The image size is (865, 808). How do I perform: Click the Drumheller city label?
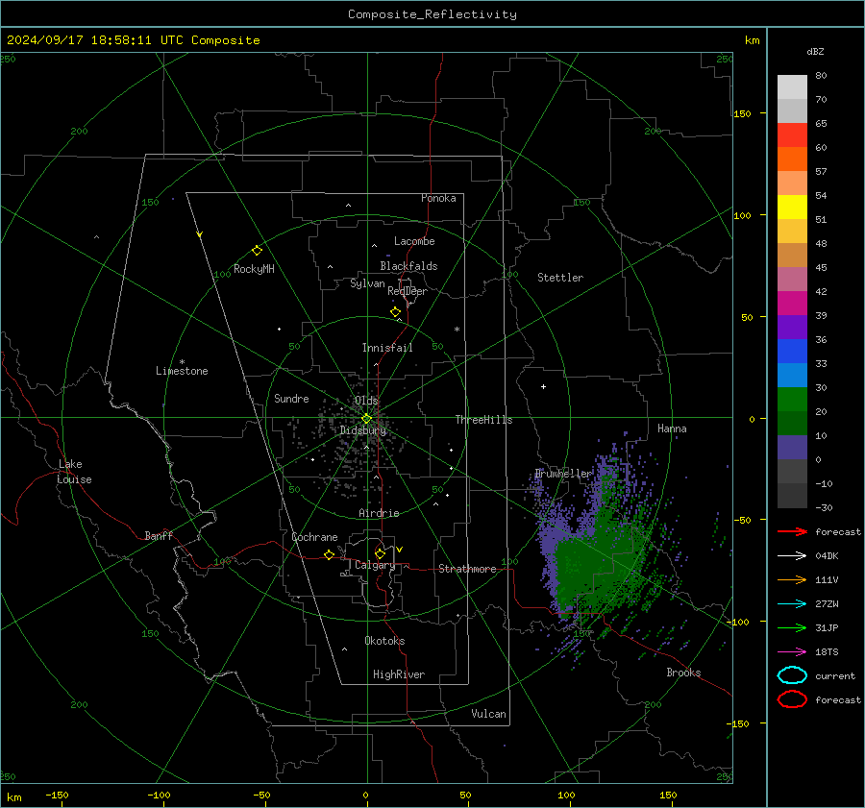pos(563,474)
